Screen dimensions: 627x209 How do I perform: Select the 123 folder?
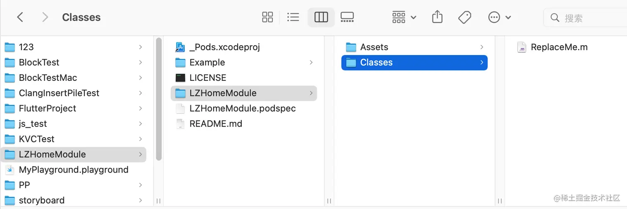73,47
